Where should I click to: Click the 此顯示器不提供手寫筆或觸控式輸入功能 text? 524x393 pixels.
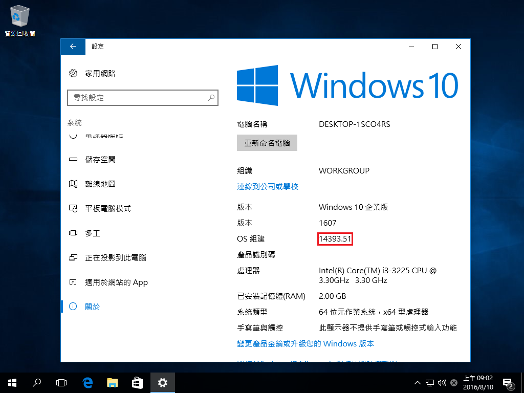click(x=388, y=328)
